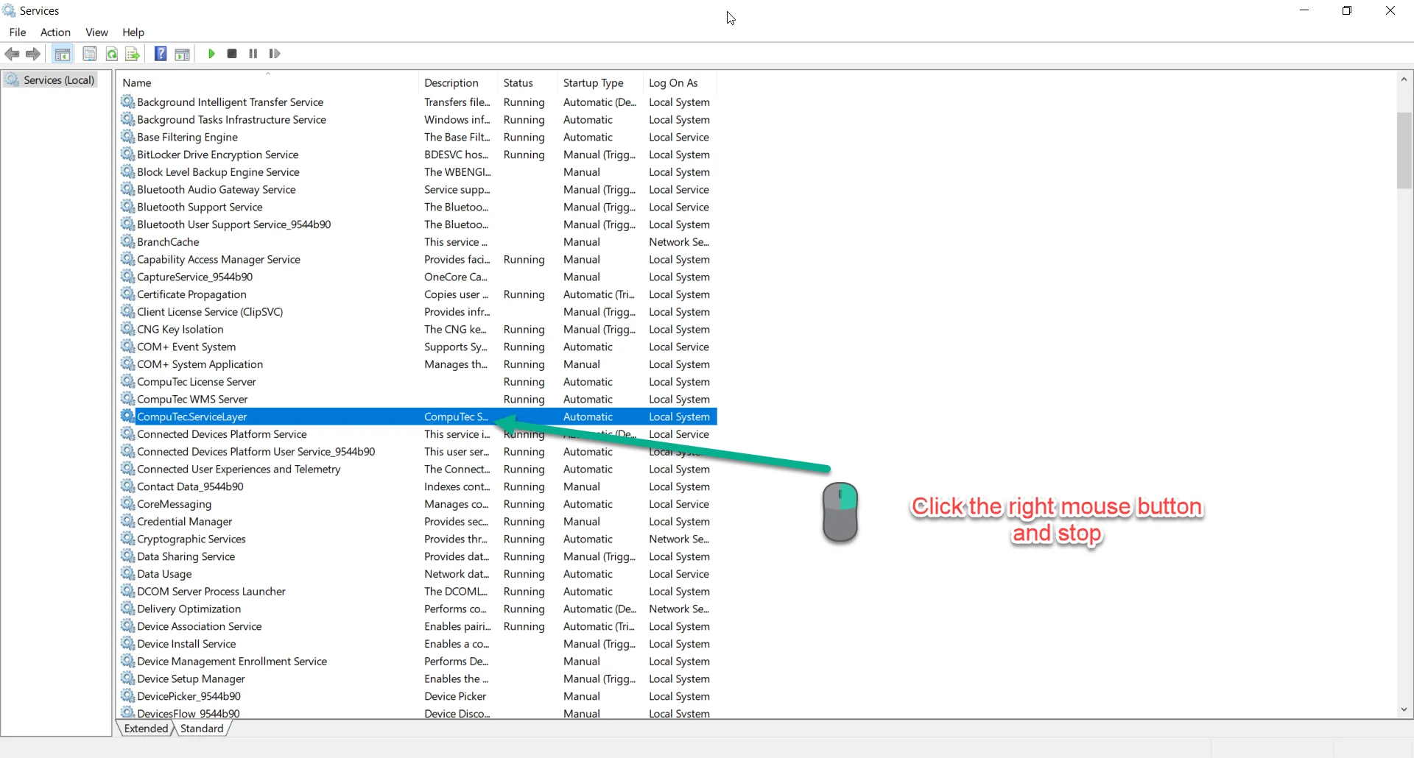Toggle the Show/Hide Action Pane button
Image resolution: width=1414 pixels, height=758 pixels.
tap(183, 54)
